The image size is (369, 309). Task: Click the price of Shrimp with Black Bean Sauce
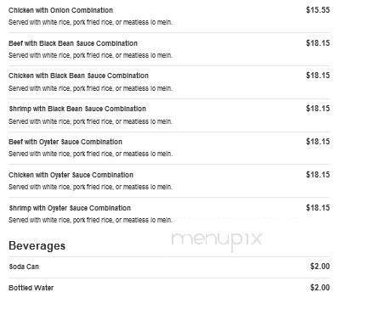318,109
